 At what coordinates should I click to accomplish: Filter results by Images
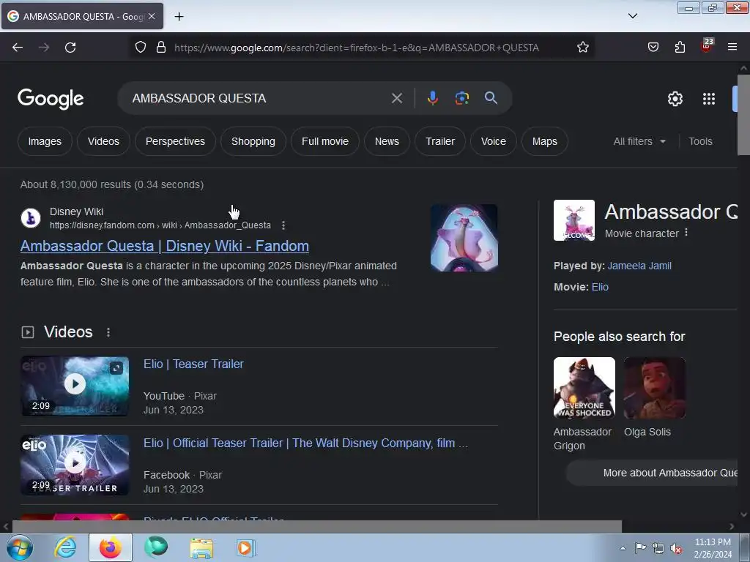click(x=45, y=141)
